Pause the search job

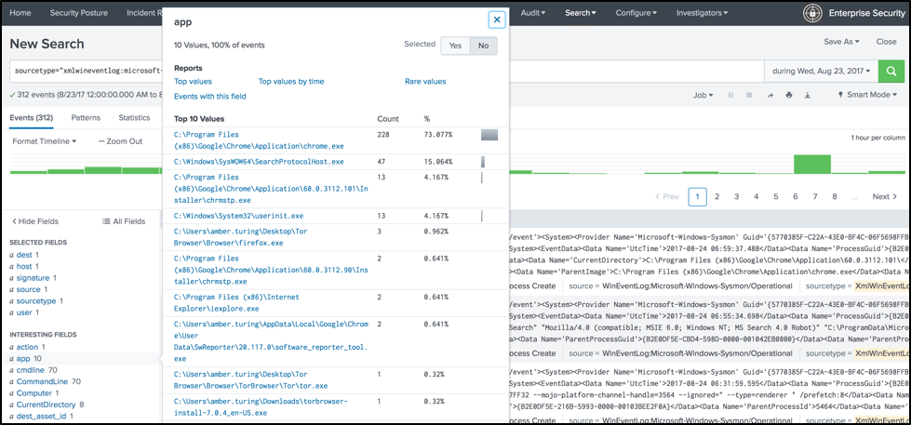coord(730,95)
